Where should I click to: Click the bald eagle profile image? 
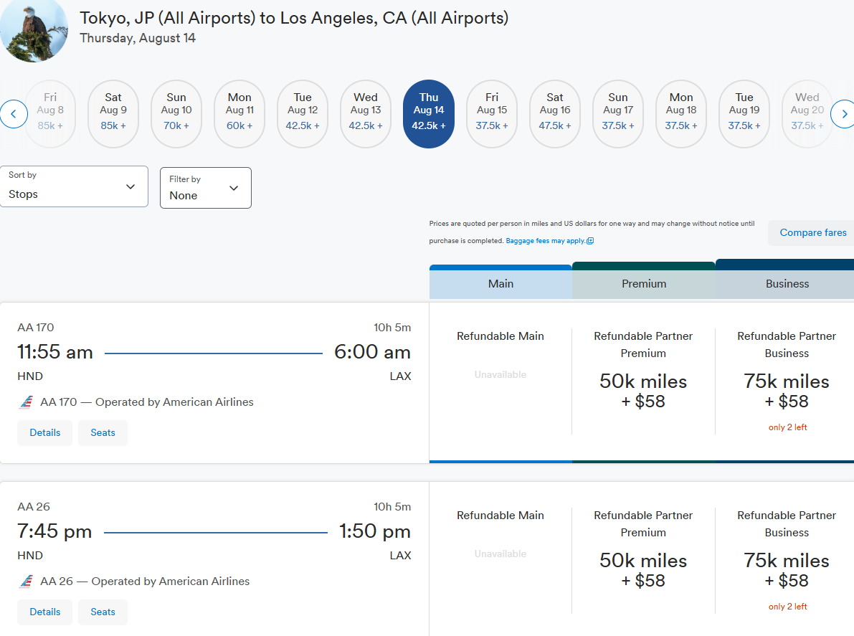pos(34,30)
